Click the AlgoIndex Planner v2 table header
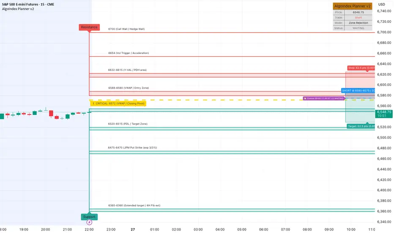 tap(353, 6)
